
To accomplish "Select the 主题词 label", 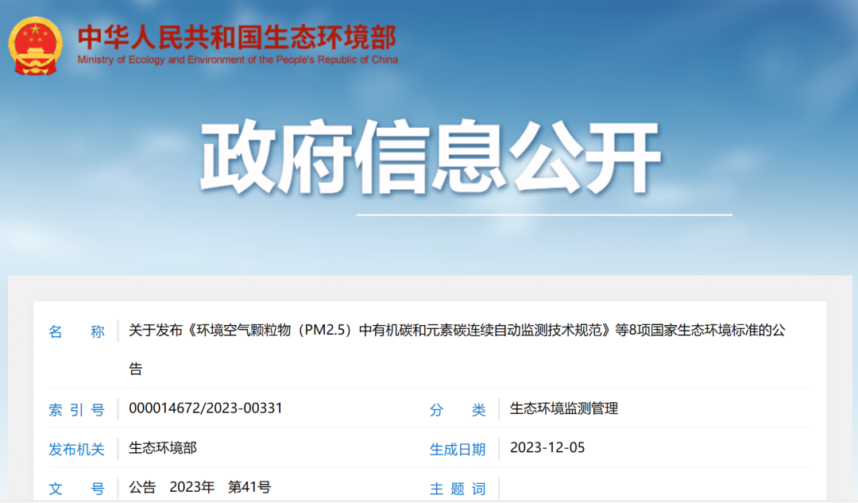I will point(458,489).
